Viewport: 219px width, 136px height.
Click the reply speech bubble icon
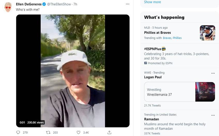18,132
